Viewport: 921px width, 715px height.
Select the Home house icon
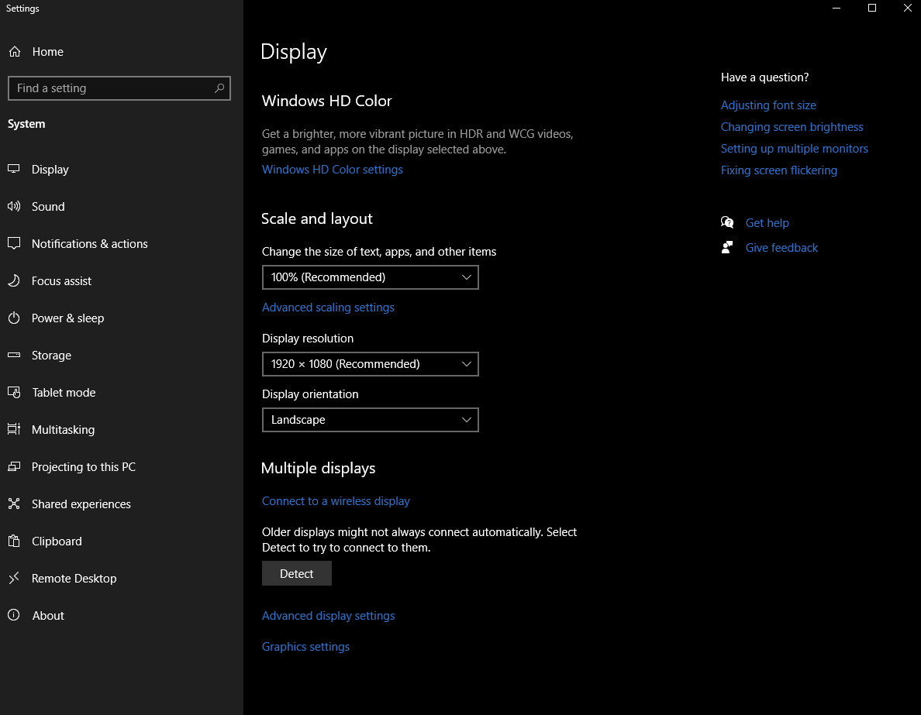(x=14, y=51)
